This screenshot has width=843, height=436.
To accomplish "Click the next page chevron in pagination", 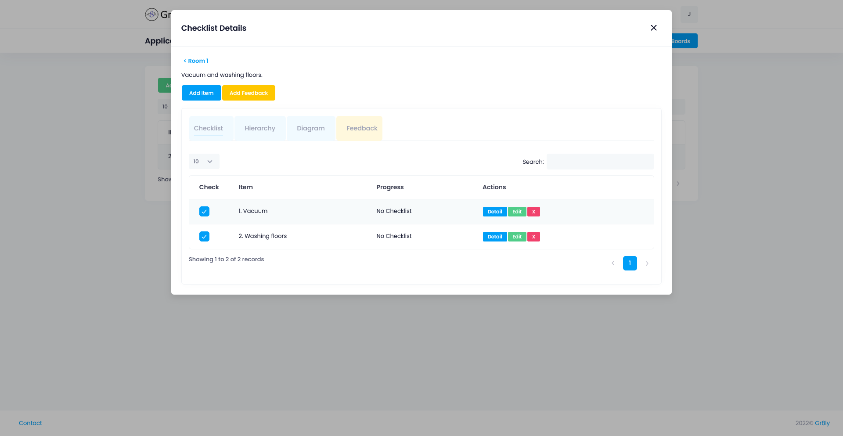I will point(647,263).
